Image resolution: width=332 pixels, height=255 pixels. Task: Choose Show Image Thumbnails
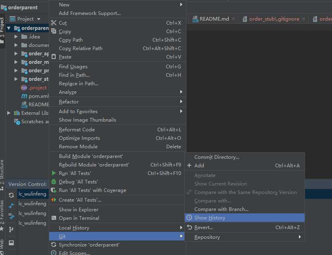point(117,120)
